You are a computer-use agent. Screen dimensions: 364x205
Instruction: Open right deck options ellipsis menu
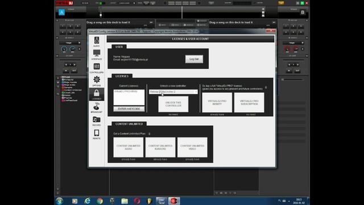click(x=274, y=22)
